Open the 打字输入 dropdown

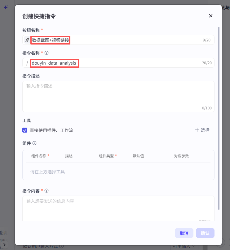pyautogui.click(x=185, y=247)
